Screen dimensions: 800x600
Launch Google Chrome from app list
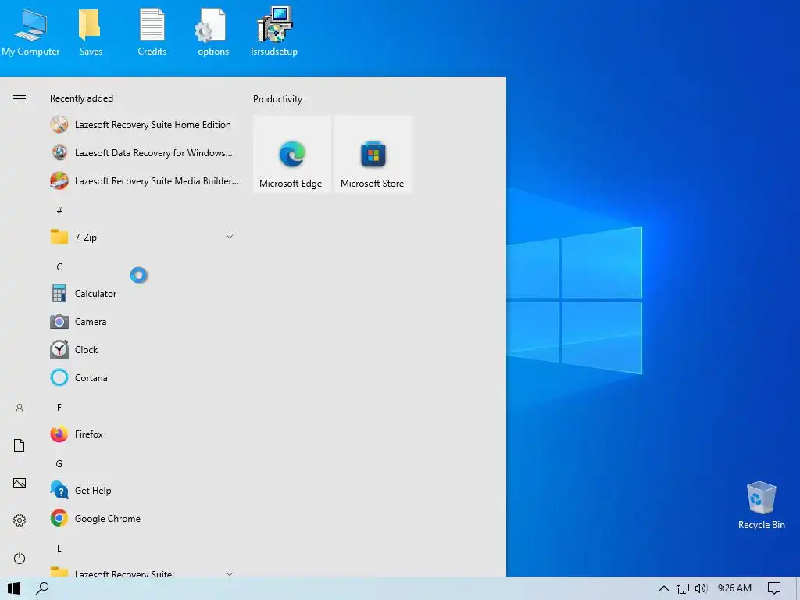click(x=145, y=519)
